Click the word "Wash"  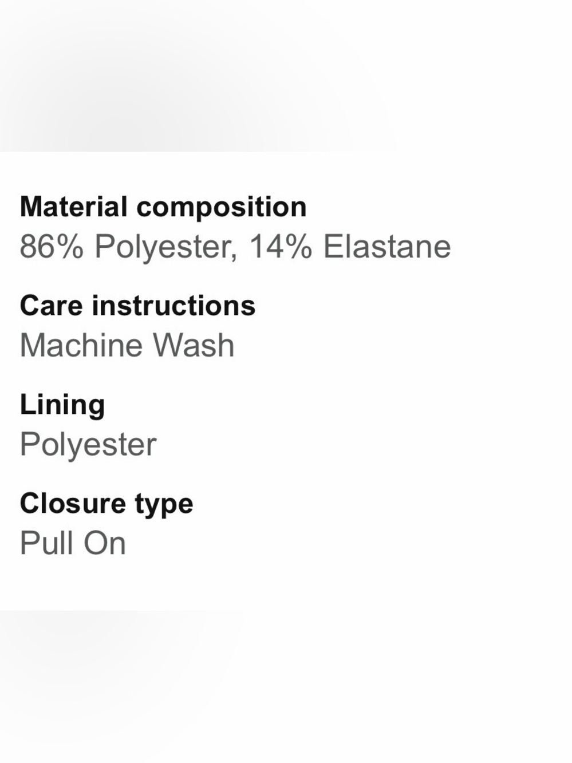tap(194, 346)
